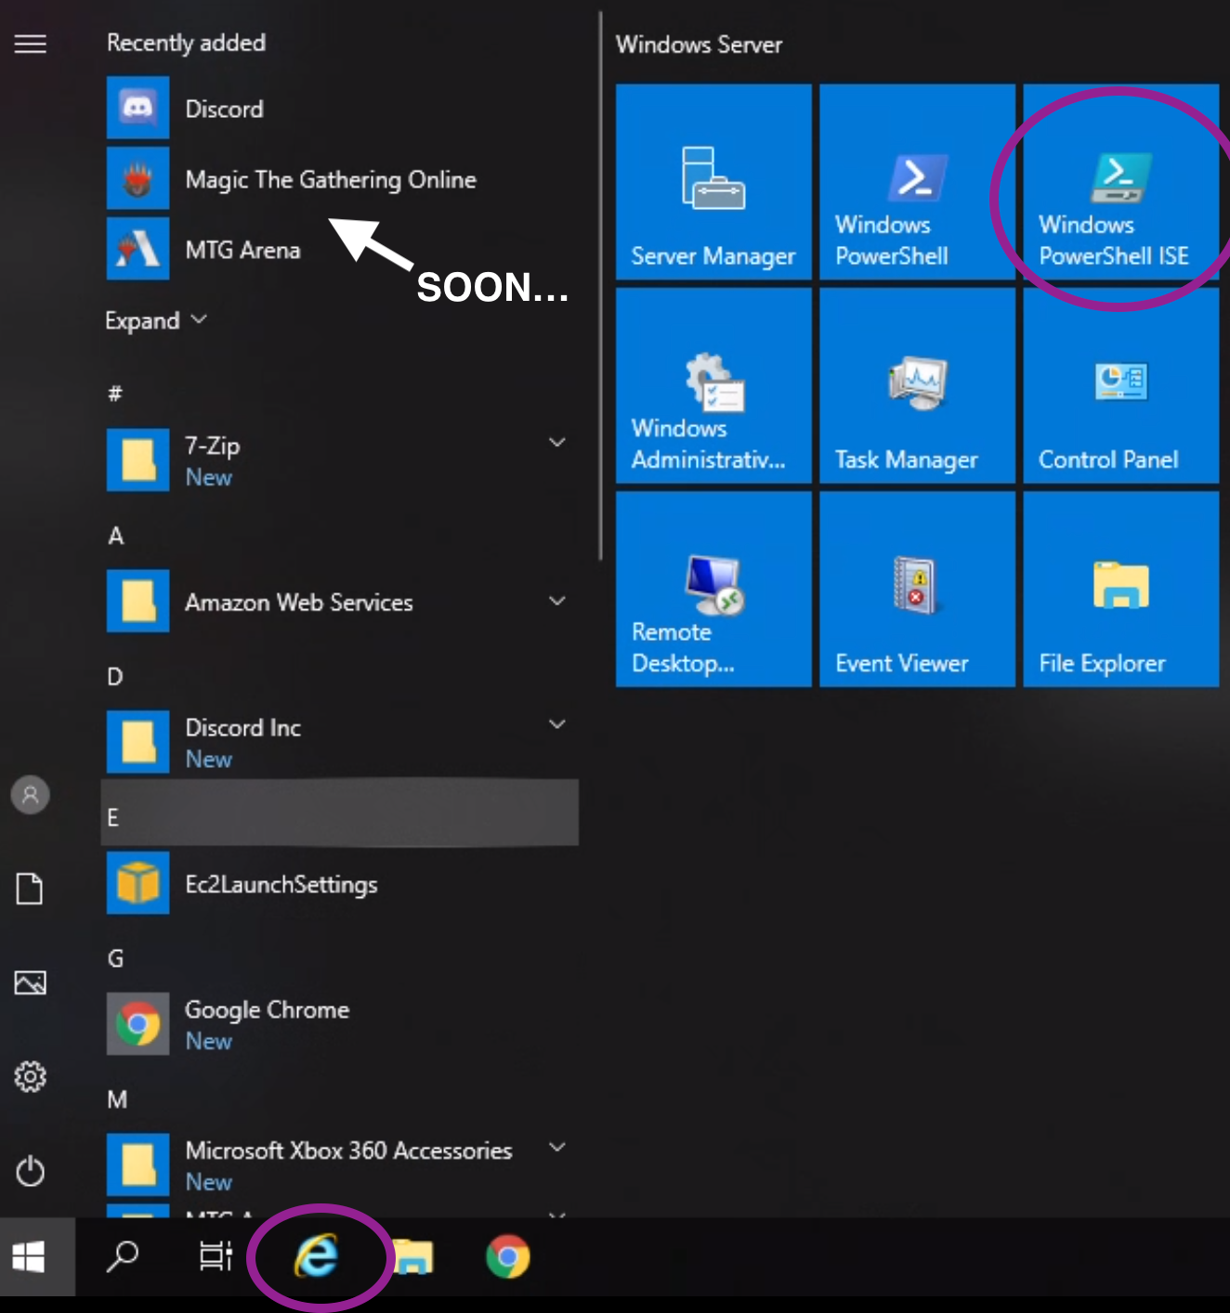
Task: Open Microsoft Xbox 360 Accessories folder
Action: pyautogui.click(x=340, y=1164)
